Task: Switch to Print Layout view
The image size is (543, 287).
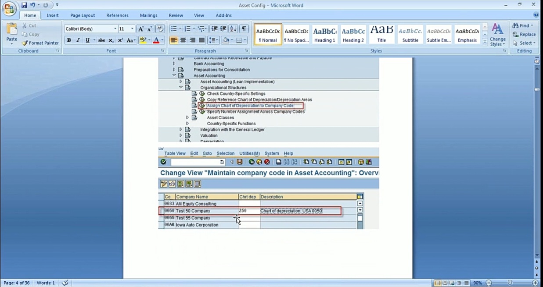Action: pos(438,283)
